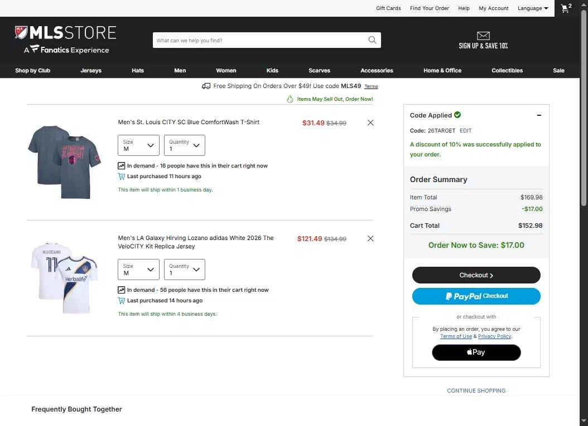588x426 pixels.
Task: Edit the applied promo code
Action: point(465,131)
